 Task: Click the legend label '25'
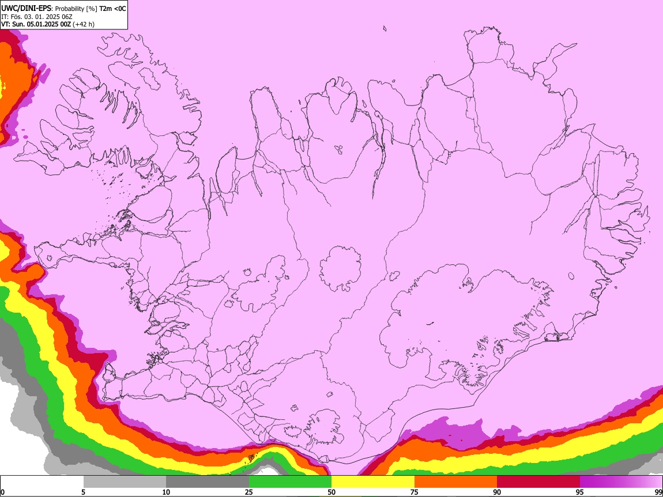coord(249,492)
